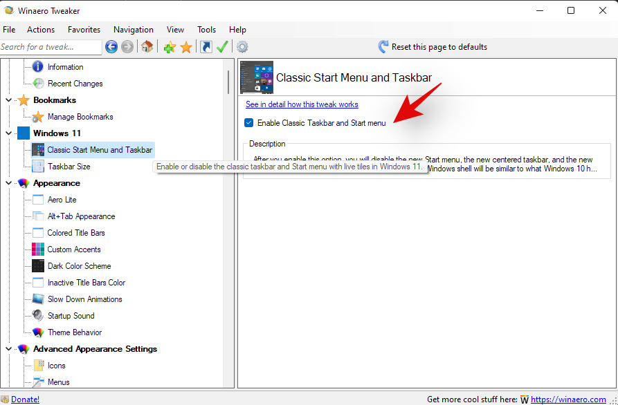Viewport: 618px width, 405px height.
Task: Collapse Advanced Appearance Settings section
Action: click(9, 349)
